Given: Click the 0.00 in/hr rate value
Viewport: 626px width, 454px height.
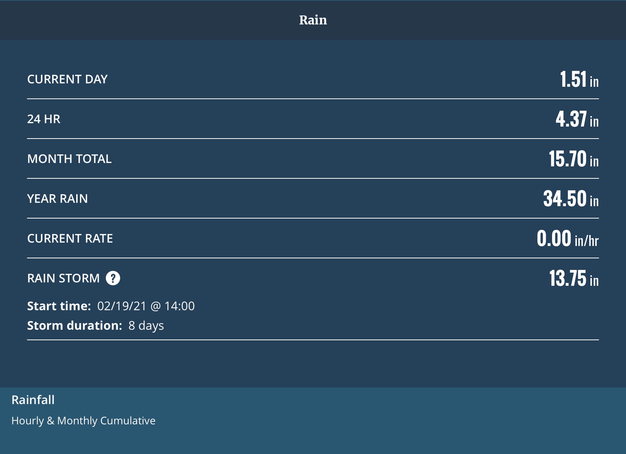Looking at the screenshot, I should pyautogui.click(x=567, y=238).
